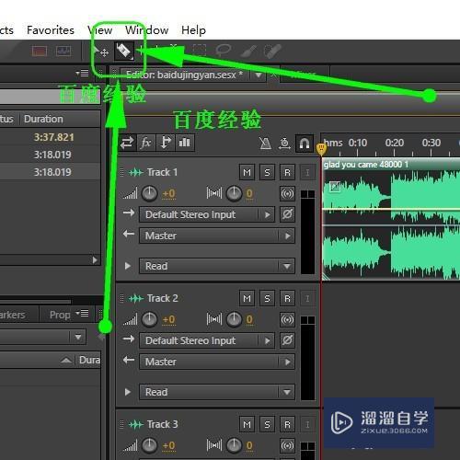Adjust Track 2 volume knob
Screen dimensions: 460x460
pyautogui.click(x=150, y=319)
